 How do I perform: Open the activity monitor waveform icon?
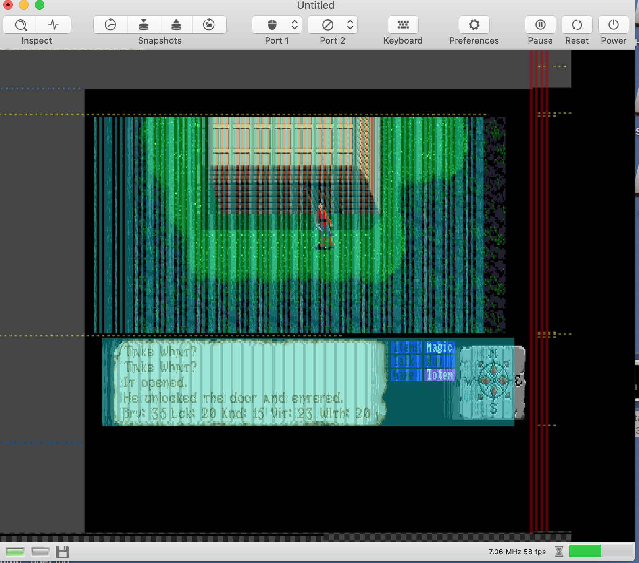[x=54, y=25]
